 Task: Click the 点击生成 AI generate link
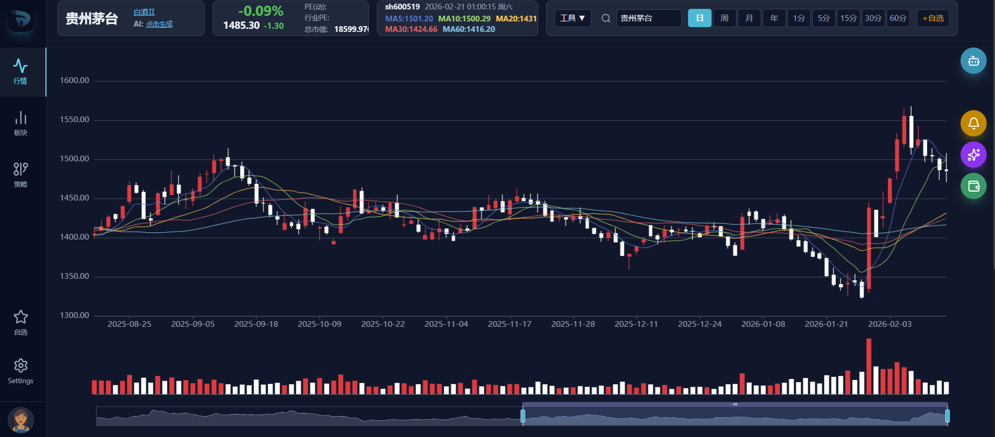click(x=159, y=24)
